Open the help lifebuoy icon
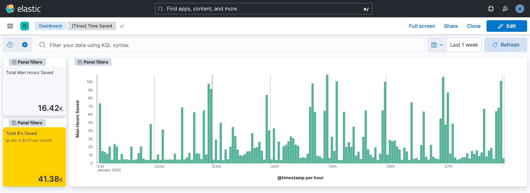Image resolution: width=530 pixels, height=193 pixels. pyautogui.click(x=491, y=9)
